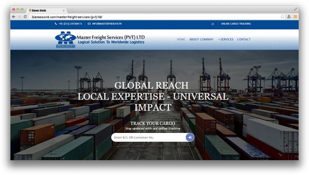309x175 pixels.
Task: Click the envelope icon beside the email
Action: click(89, 24)
